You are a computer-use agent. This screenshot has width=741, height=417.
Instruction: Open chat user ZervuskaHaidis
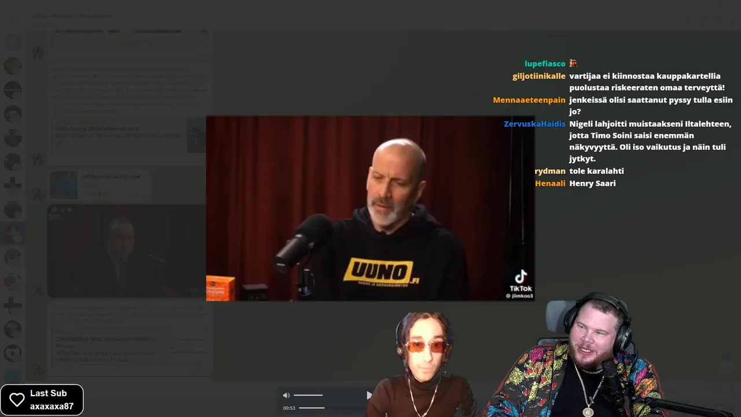point(534,124)
